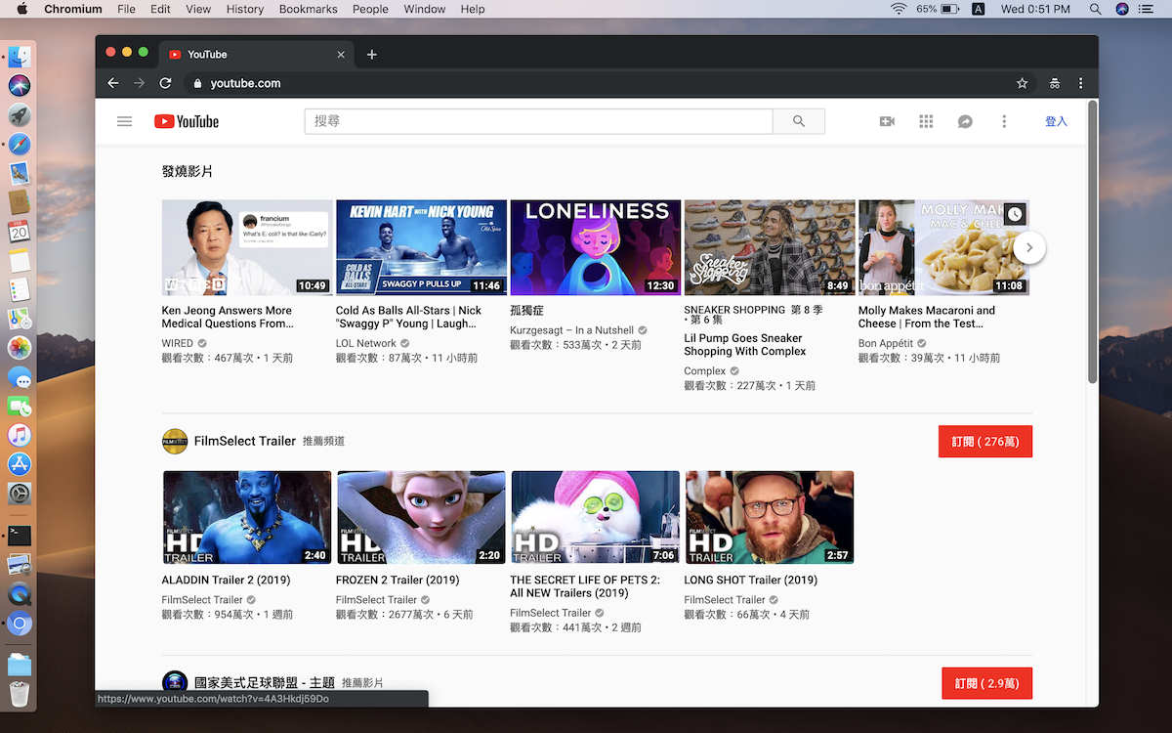The width and height of the screenshot is (1172, 733).
Task: Open the messages chat bubble icon
Action: [965, 121]
